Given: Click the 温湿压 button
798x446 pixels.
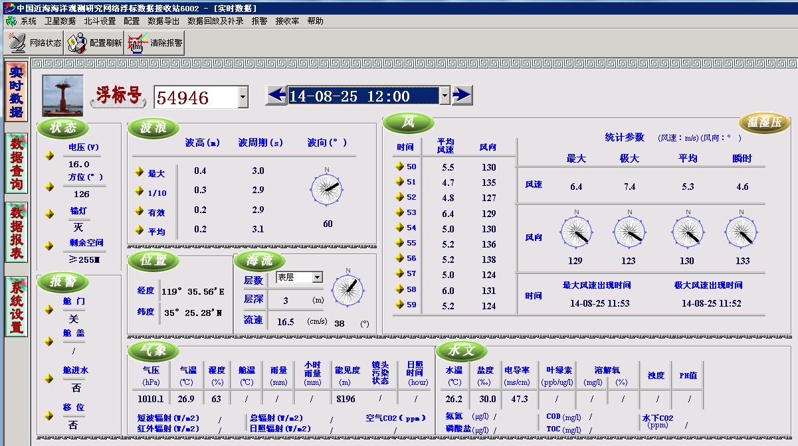Looking at the screenshot, I should click(x=765, y=122).
